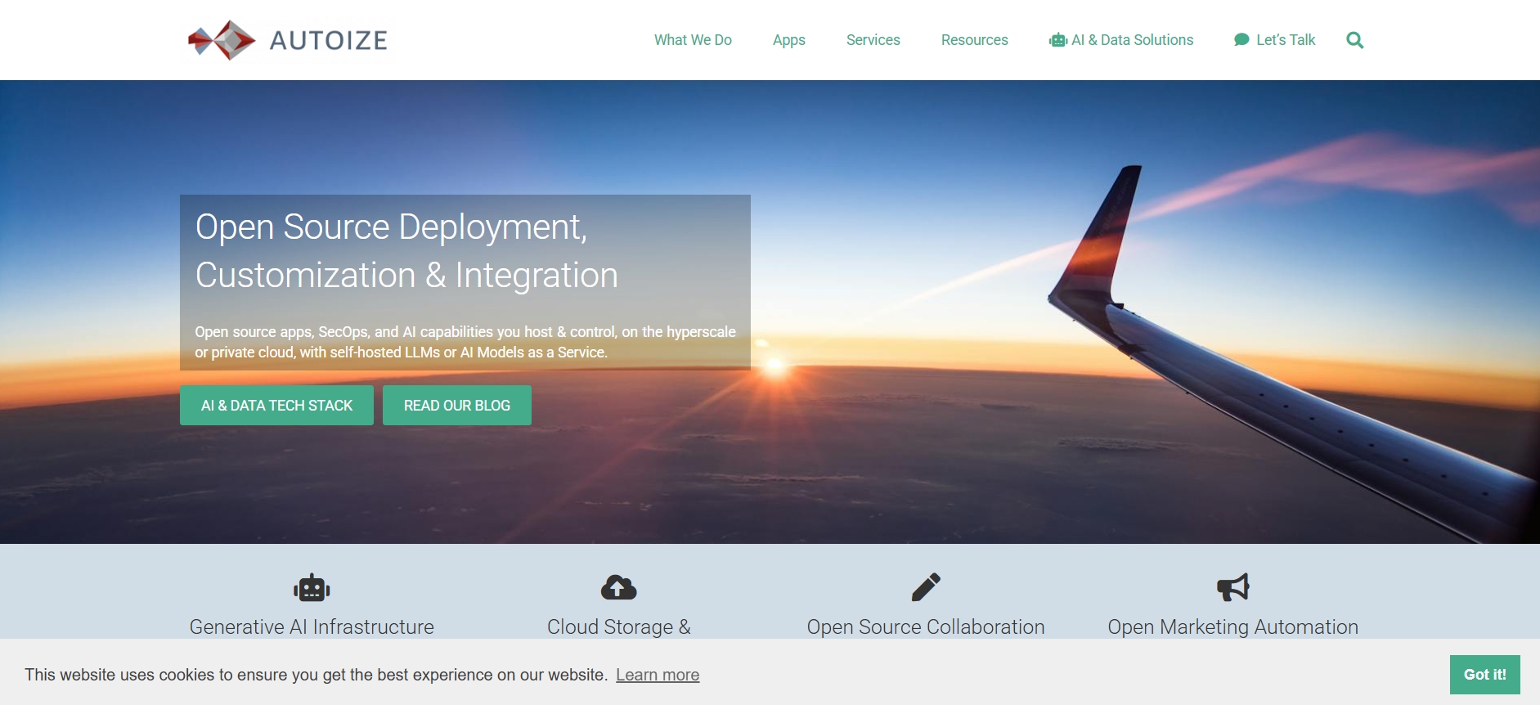This screenshot has width=1540, height=705.
Task: Open the Learn more cookie link
Action: click(658, 675)
